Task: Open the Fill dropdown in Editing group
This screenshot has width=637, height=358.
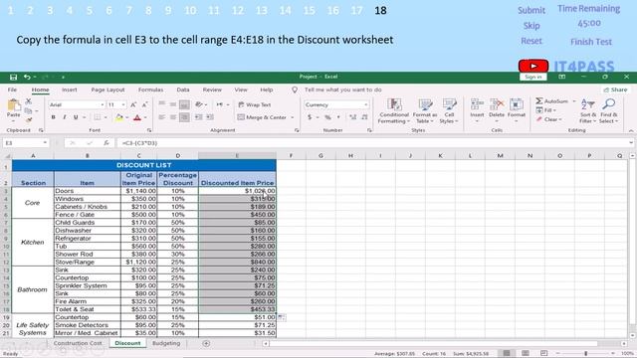Action: [546, 110]
